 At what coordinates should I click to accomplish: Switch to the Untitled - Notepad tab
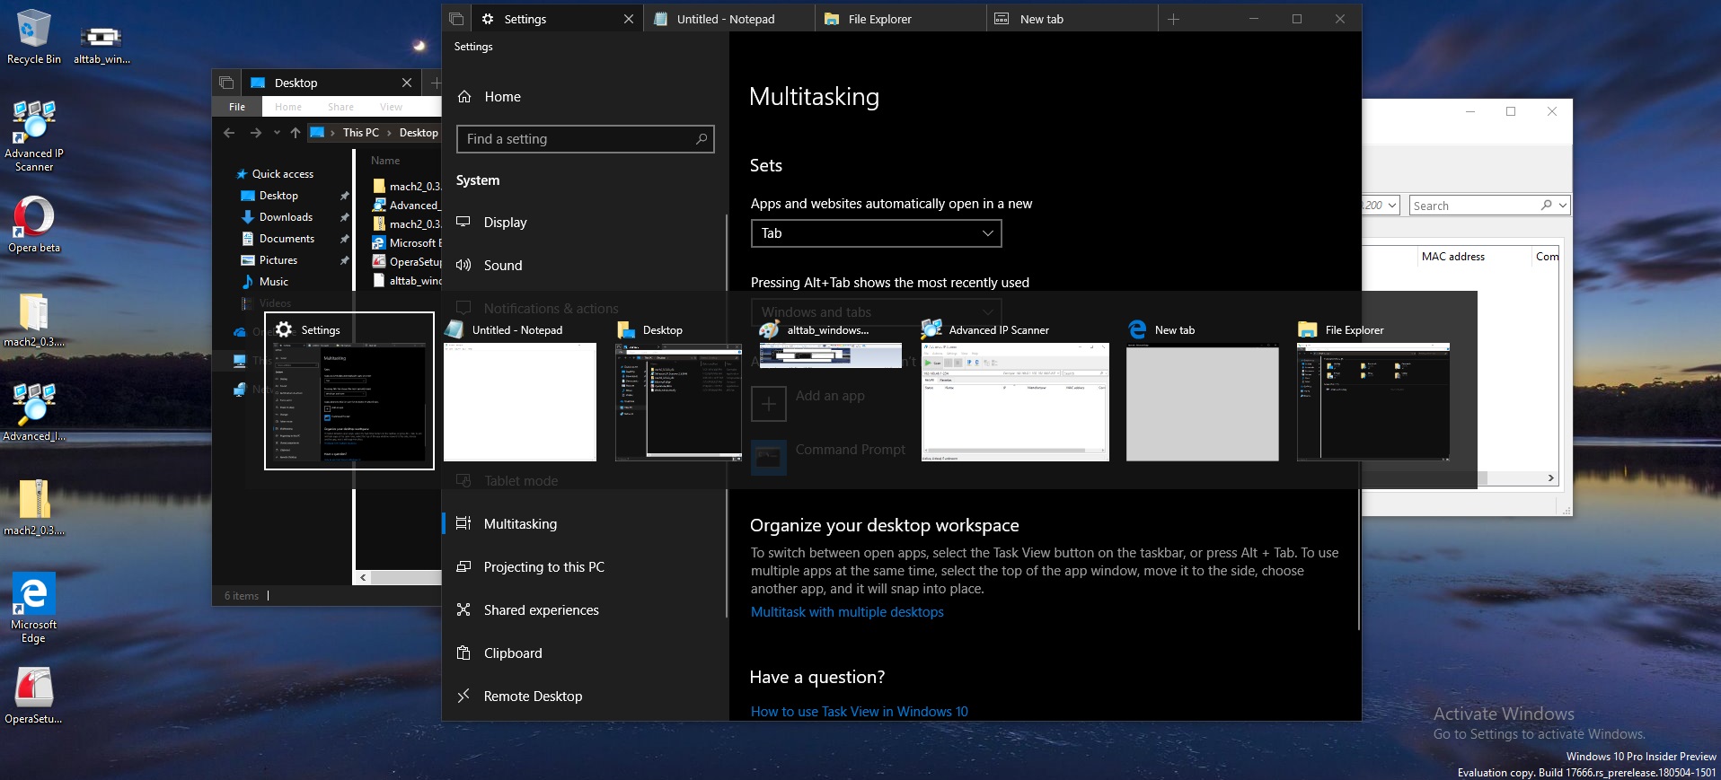point(728,19)
